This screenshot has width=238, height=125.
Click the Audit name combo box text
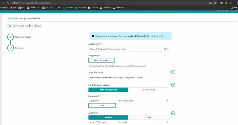click(x=108, y=49)
